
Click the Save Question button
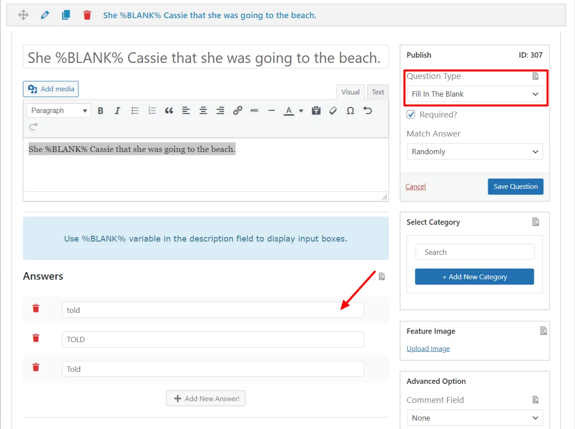(516, 187)
